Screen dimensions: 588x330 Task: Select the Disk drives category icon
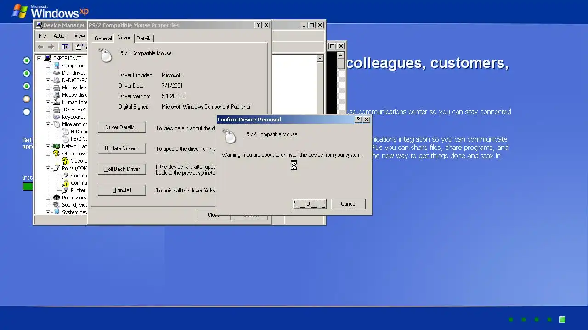(x=57, y=73)
